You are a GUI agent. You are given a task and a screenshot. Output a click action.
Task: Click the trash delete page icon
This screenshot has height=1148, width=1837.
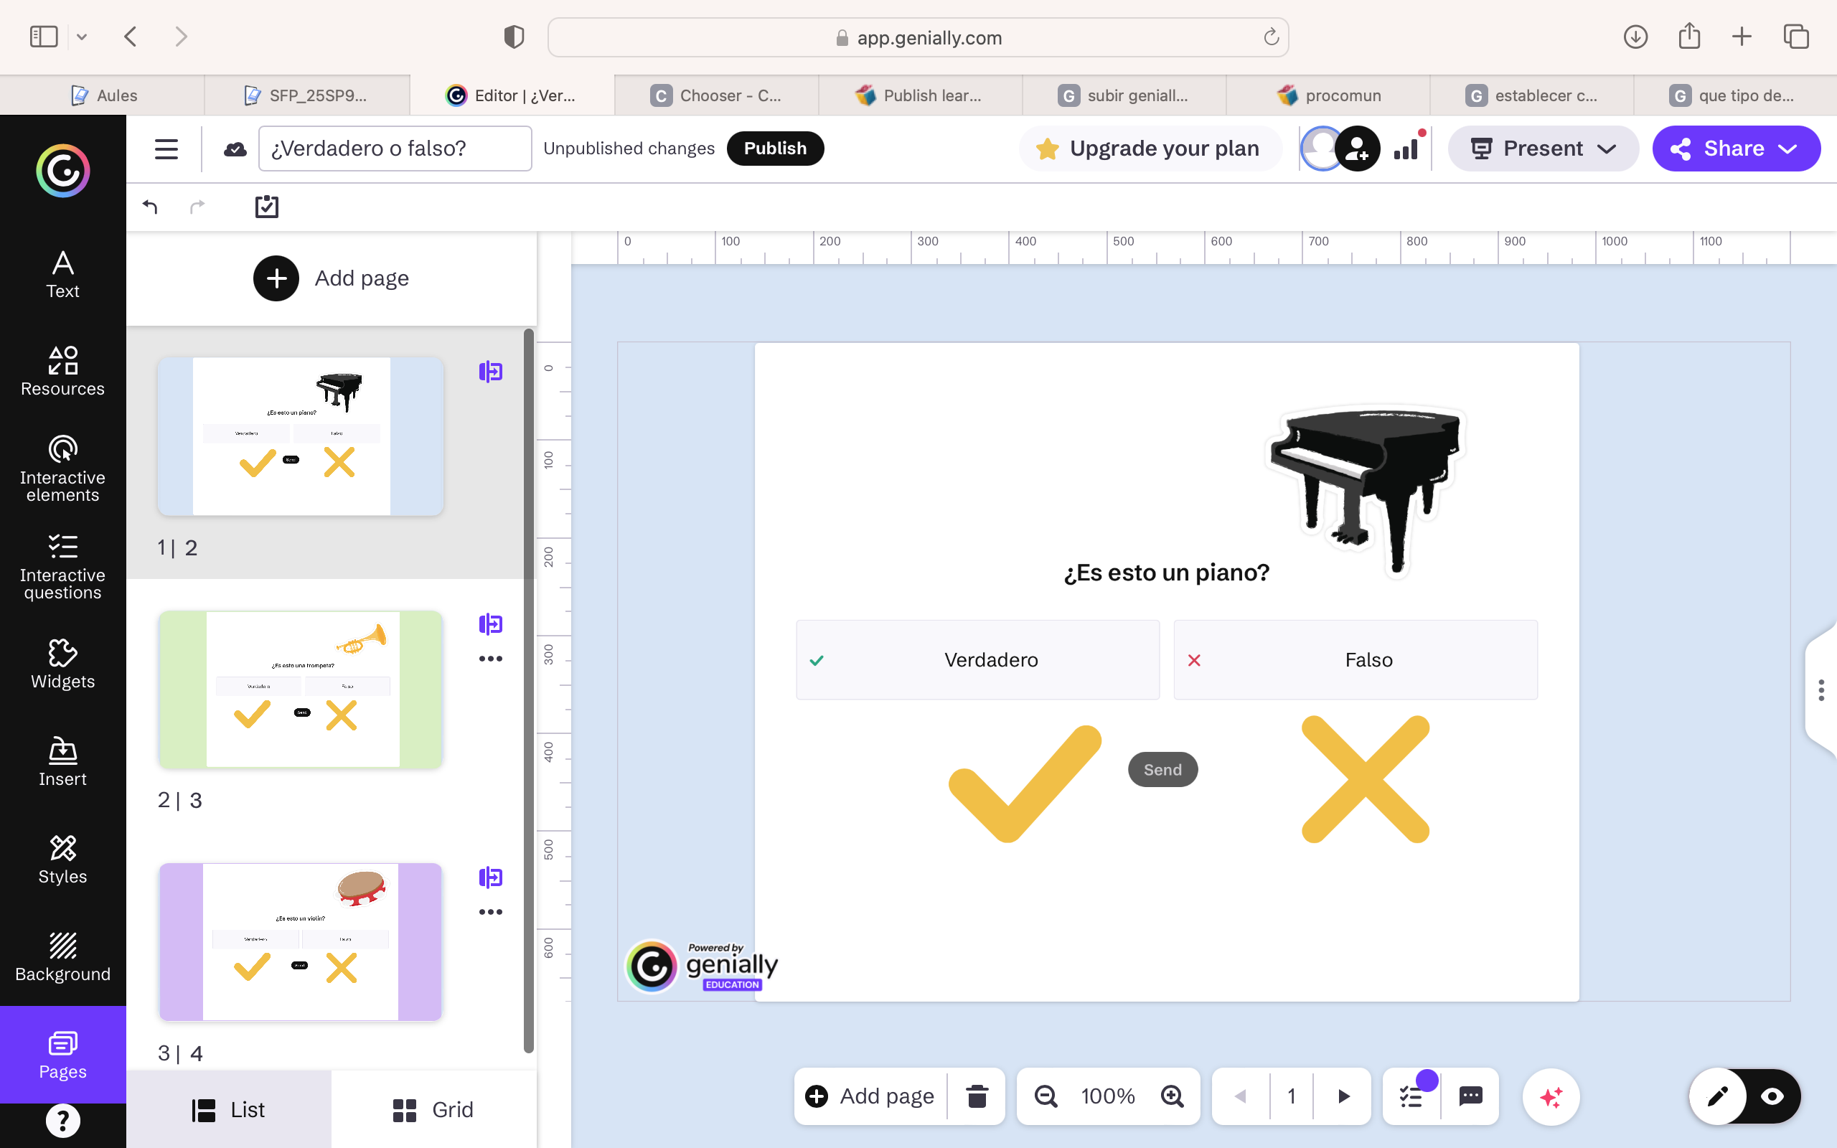click(x=977, y=1096)
